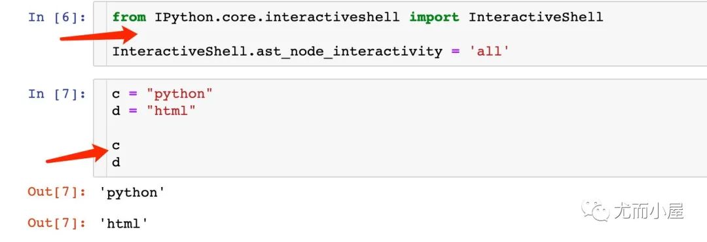
Task: Click the "html" string in cell 7
Action: tap(171, 111)
